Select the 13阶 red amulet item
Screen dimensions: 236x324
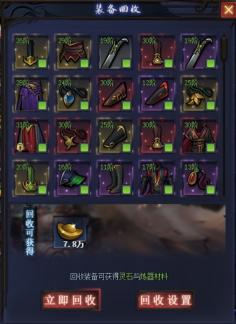pyautogui.click(x=199, y=179)
